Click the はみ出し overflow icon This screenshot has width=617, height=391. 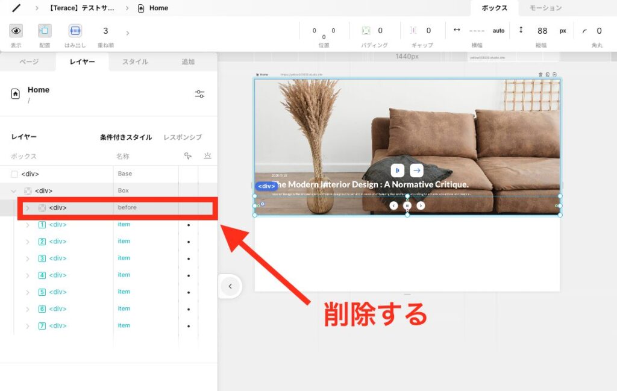(75, 31)
